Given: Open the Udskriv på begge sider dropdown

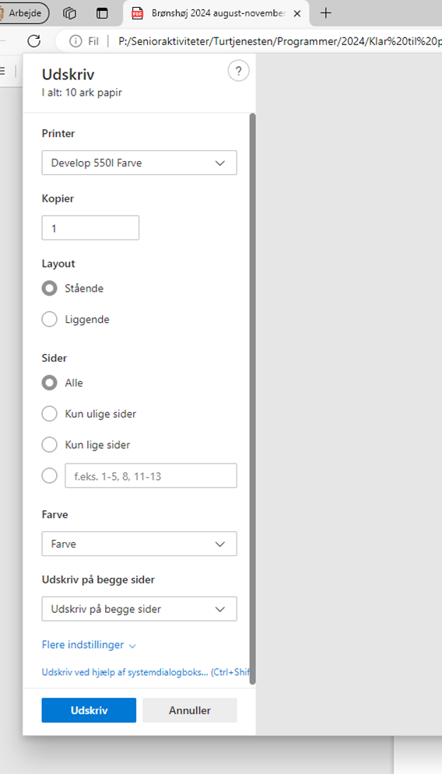Looking at the screenshot, I should pyautogui.click(x=139, y=609).
